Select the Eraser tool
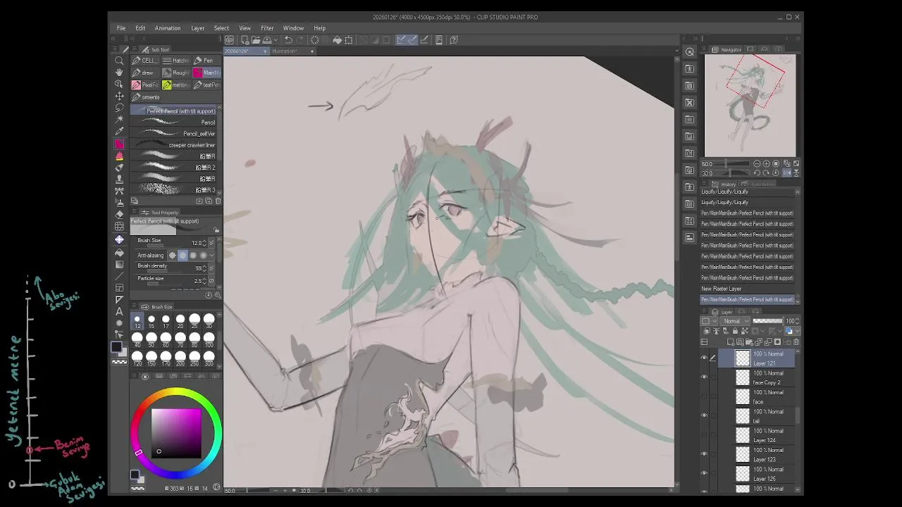 pyautogui.click(x=119, y=215)
